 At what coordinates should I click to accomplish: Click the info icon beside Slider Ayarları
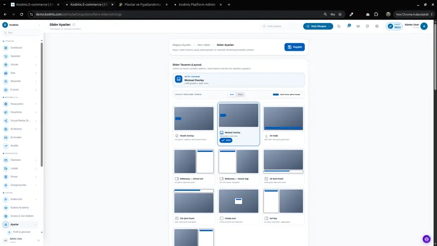pyautogui.click(x=74, y=25)
